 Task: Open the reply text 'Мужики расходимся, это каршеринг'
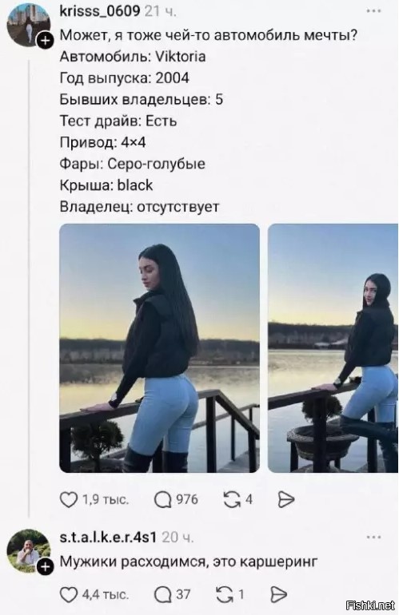(x=188, y=561)
